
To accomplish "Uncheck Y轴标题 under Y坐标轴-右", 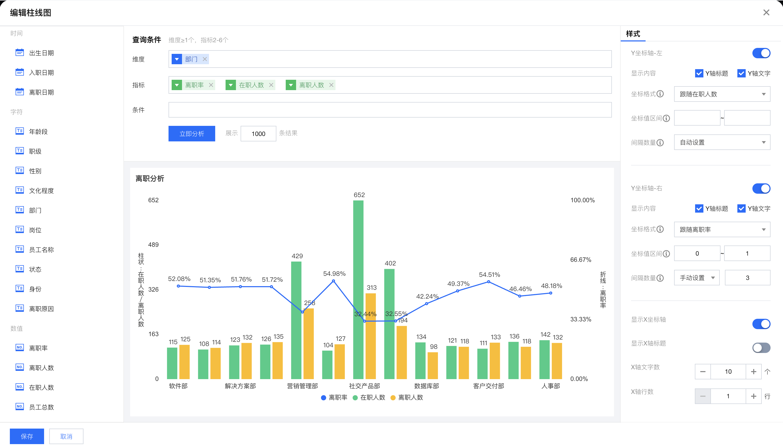I will pos(699,209).
